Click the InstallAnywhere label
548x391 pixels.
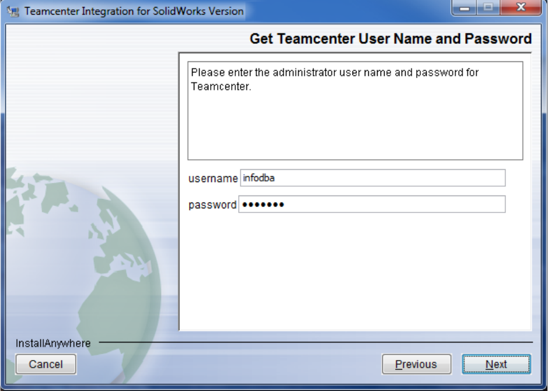53,343
